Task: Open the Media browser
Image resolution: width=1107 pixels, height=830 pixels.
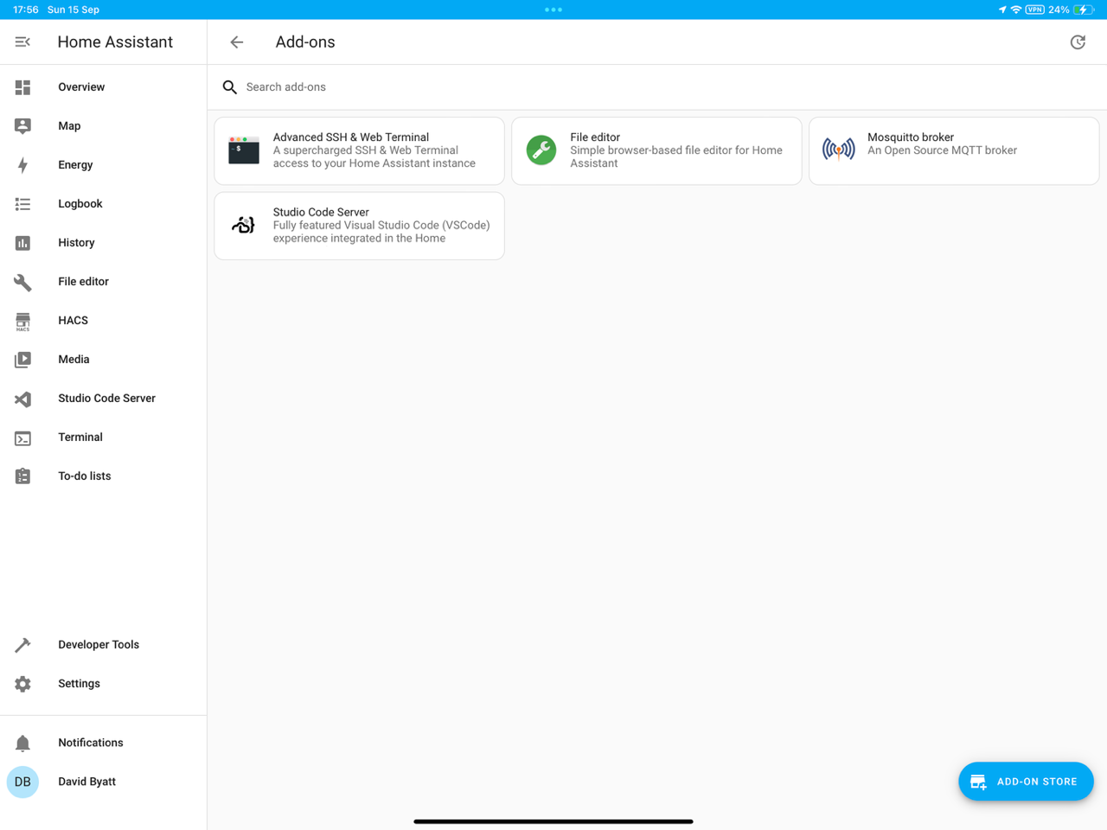Action: point(104,360)
